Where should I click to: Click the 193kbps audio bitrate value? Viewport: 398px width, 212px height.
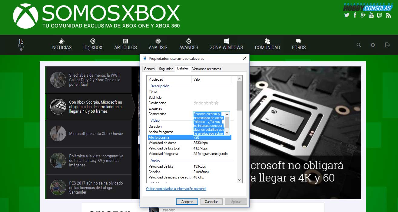pyautogui.click(x=200, y=166)
